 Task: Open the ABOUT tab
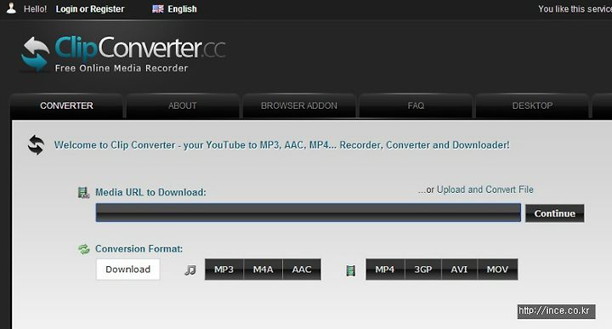(x=182, y=105)
